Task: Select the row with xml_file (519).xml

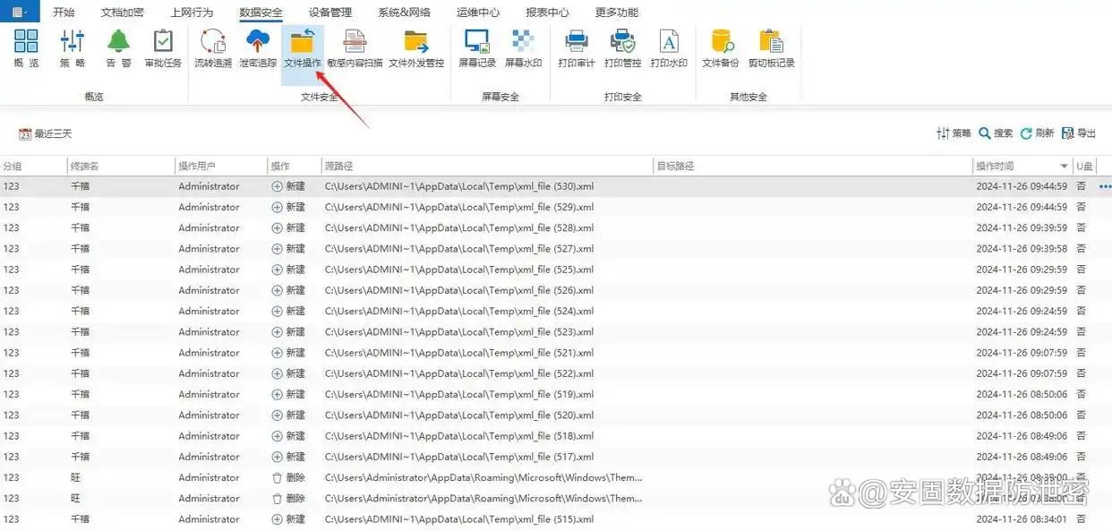Action: pos(556,394)
